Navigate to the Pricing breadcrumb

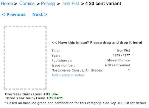pyautogui.click(x=48, y=4)
